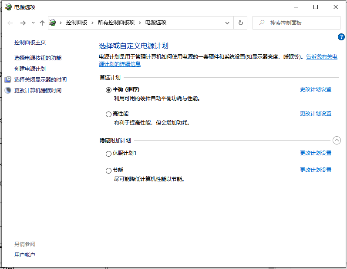Image resolution: width=347 pixels, height=269 pixels.
Task: Open 更改计划设置 for 高性能 plan
Action: [x=316, y=114]
